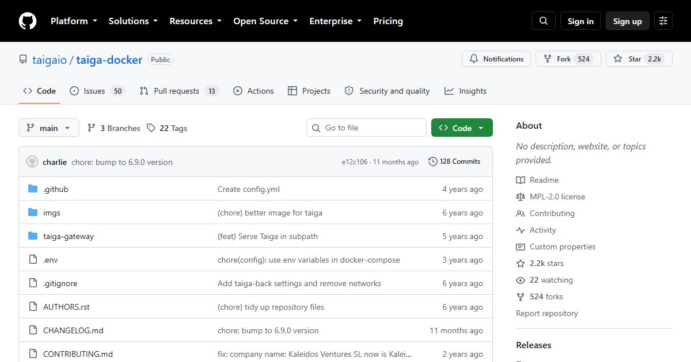This screenshot has height=362, width=691.
Task: Switch to the Issues tab
Action: click(x=97, y=91)
